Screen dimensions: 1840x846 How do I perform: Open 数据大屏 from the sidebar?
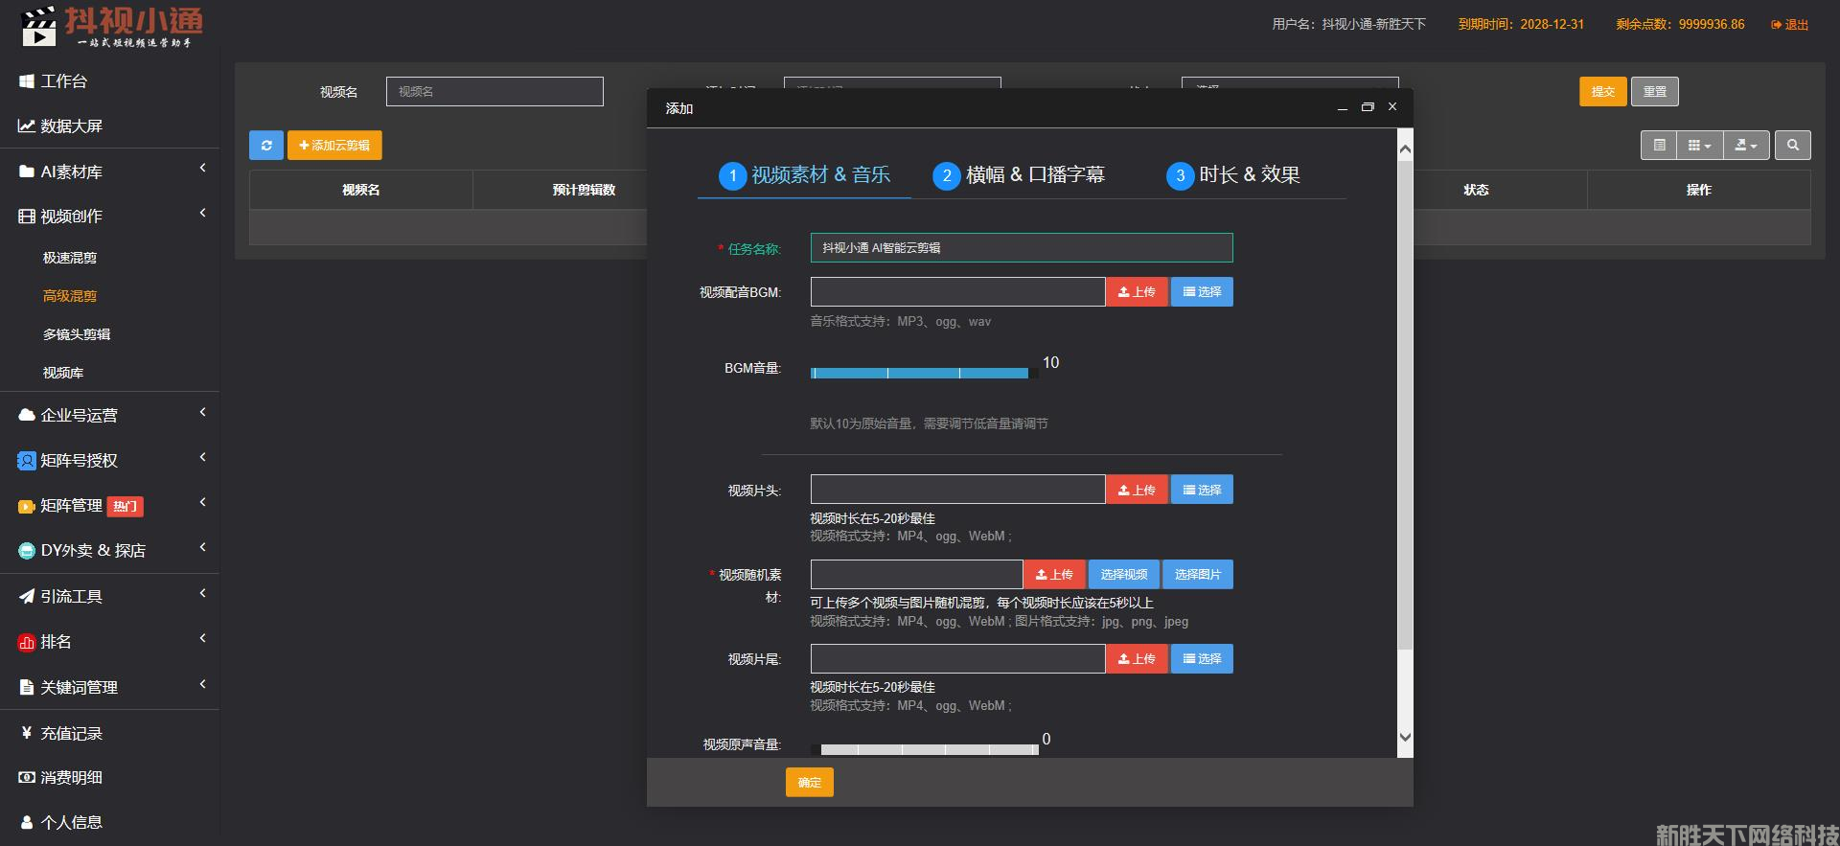pyautogui.click(x=71, y=126)
